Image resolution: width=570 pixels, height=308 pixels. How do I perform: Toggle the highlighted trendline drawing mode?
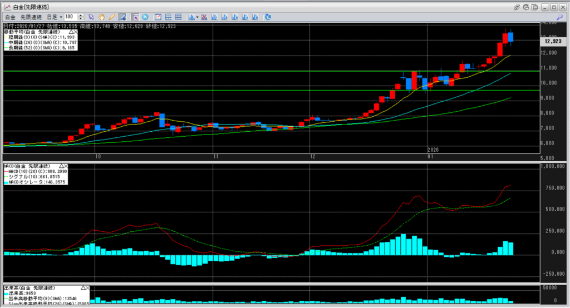point(122,17)
